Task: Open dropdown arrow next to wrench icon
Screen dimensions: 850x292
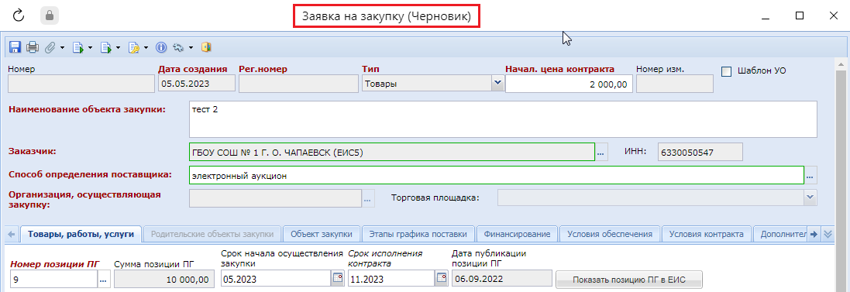Action: pos(191,48)
